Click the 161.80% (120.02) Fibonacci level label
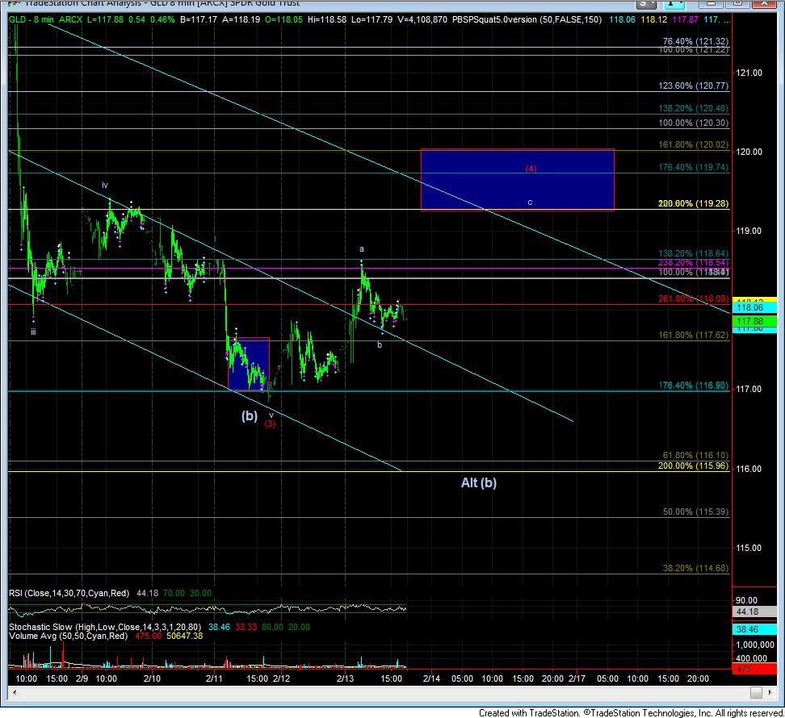 pyautogui.click(x=694, y=144)
